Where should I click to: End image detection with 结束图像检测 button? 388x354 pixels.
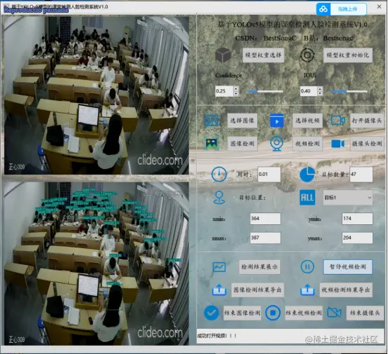(x=242, y=313)
